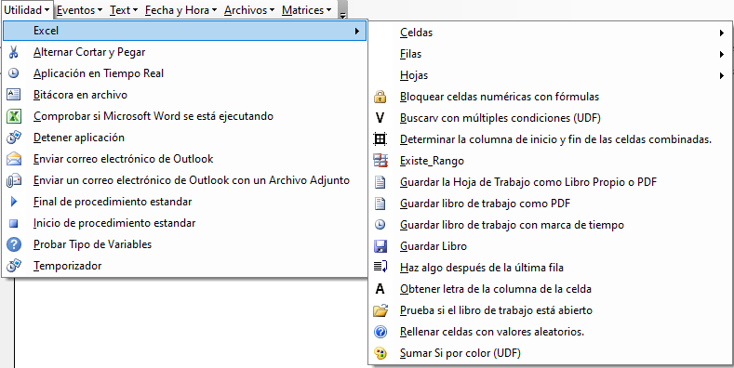Click blue play triangle for Final de procedimiento
The image size is (734, 368).
click(14, 202)
